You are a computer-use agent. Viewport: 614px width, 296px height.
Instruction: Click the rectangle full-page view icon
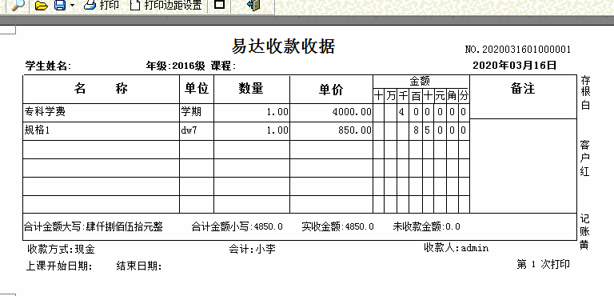coord(220,5)
